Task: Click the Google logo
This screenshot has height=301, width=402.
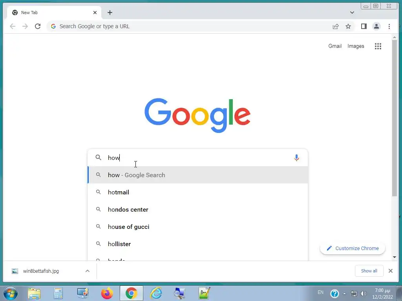Action: coord(197,115)
